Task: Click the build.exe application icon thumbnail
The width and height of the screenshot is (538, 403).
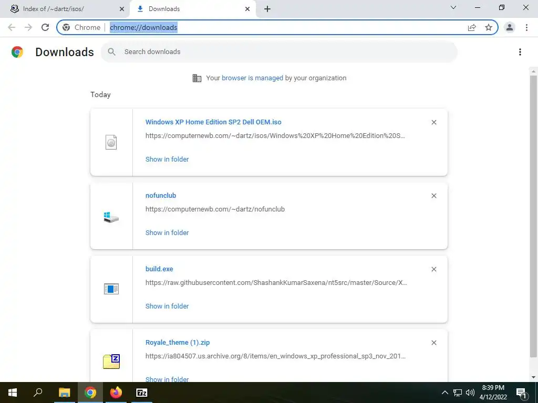Action: (111, 289)
